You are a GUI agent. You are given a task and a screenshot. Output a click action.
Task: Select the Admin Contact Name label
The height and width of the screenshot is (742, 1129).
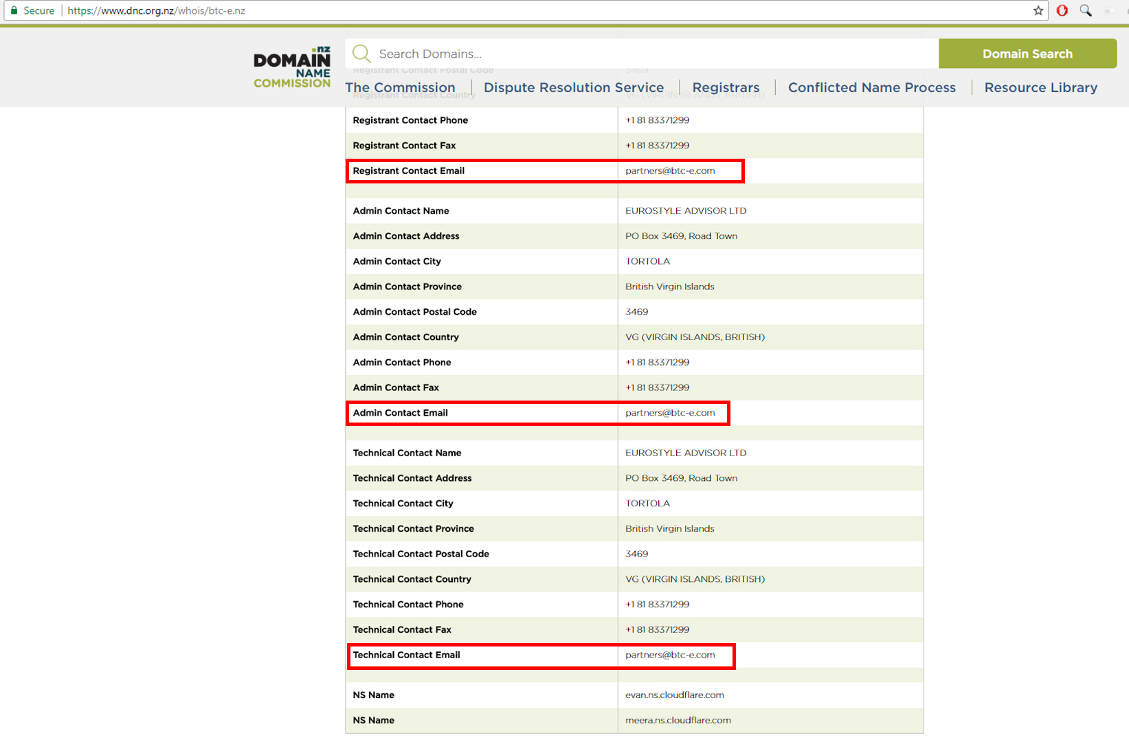pos(401,211)
